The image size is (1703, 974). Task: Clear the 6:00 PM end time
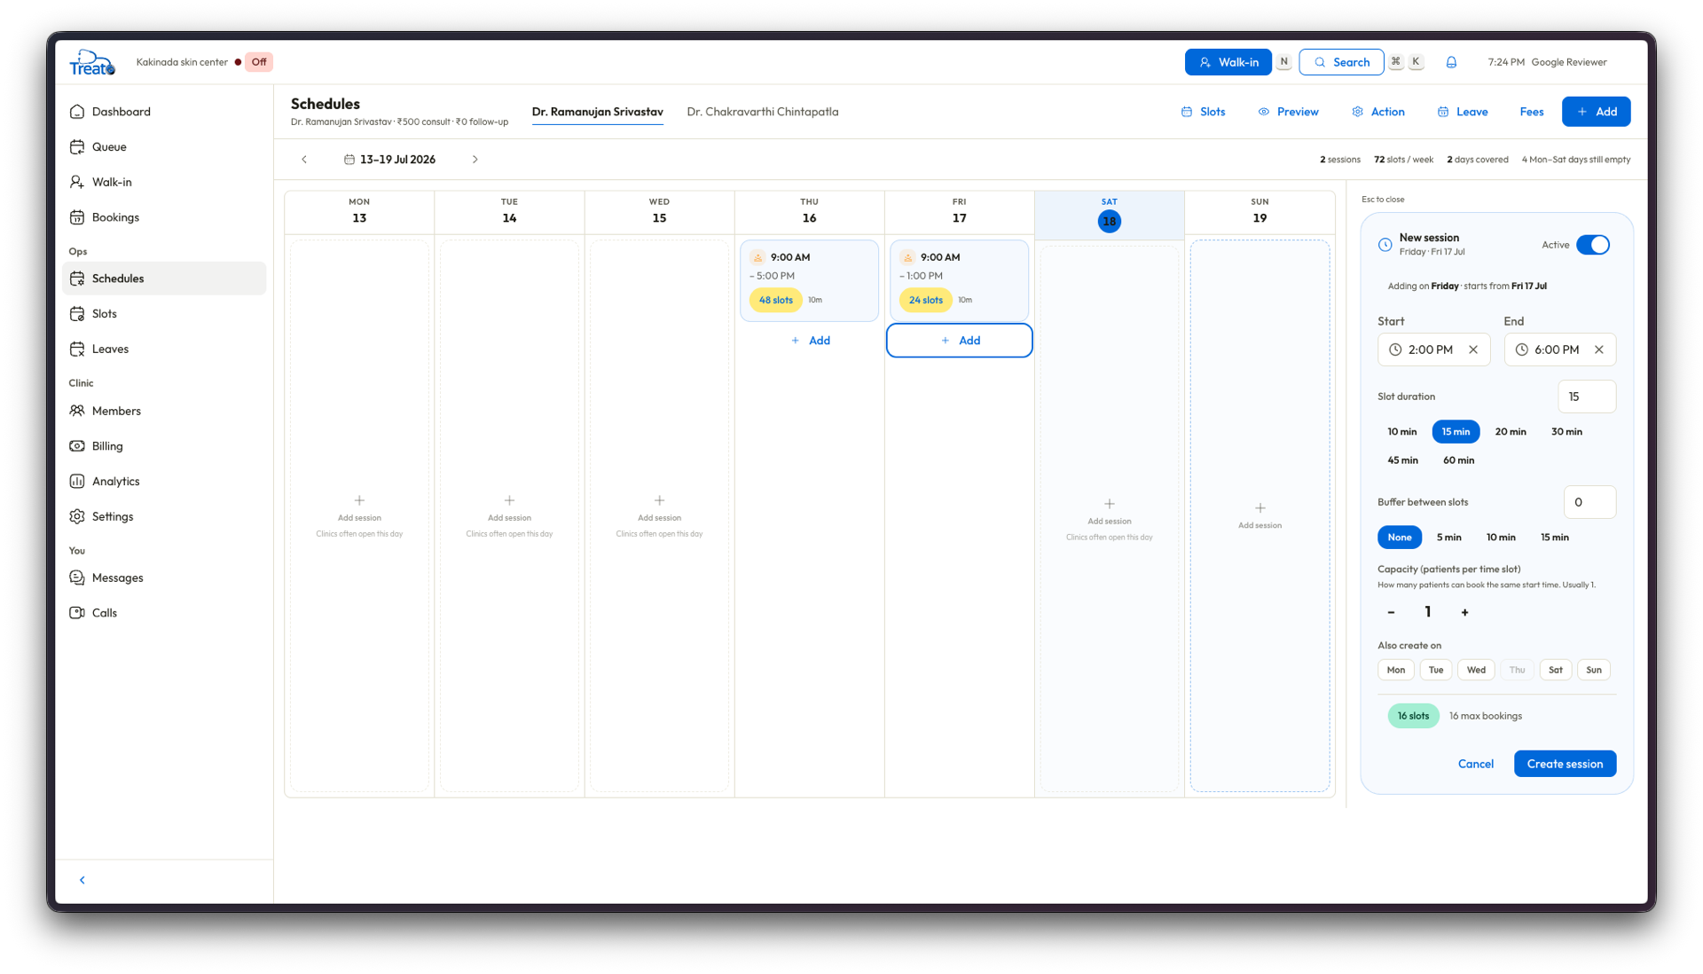coord(1599,350)
